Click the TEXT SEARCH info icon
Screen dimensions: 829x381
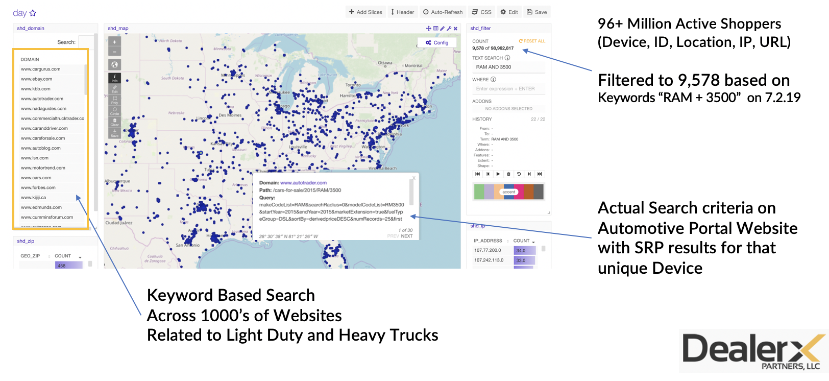507,58
